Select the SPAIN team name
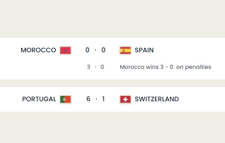The width and height of the screenshot is (225, 143). [144, 50]
